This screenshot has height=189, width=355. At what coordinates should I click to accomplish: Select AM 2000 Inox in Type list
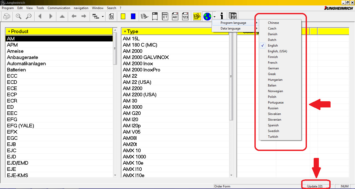(x=138, y=63)
